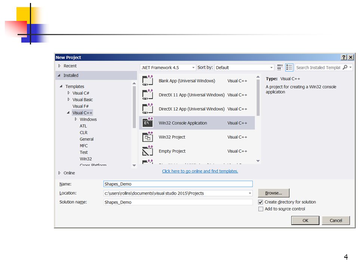Collapse the Templates tree node
The width and height of the screenshot is (359, 269).
tap(61, 86)
